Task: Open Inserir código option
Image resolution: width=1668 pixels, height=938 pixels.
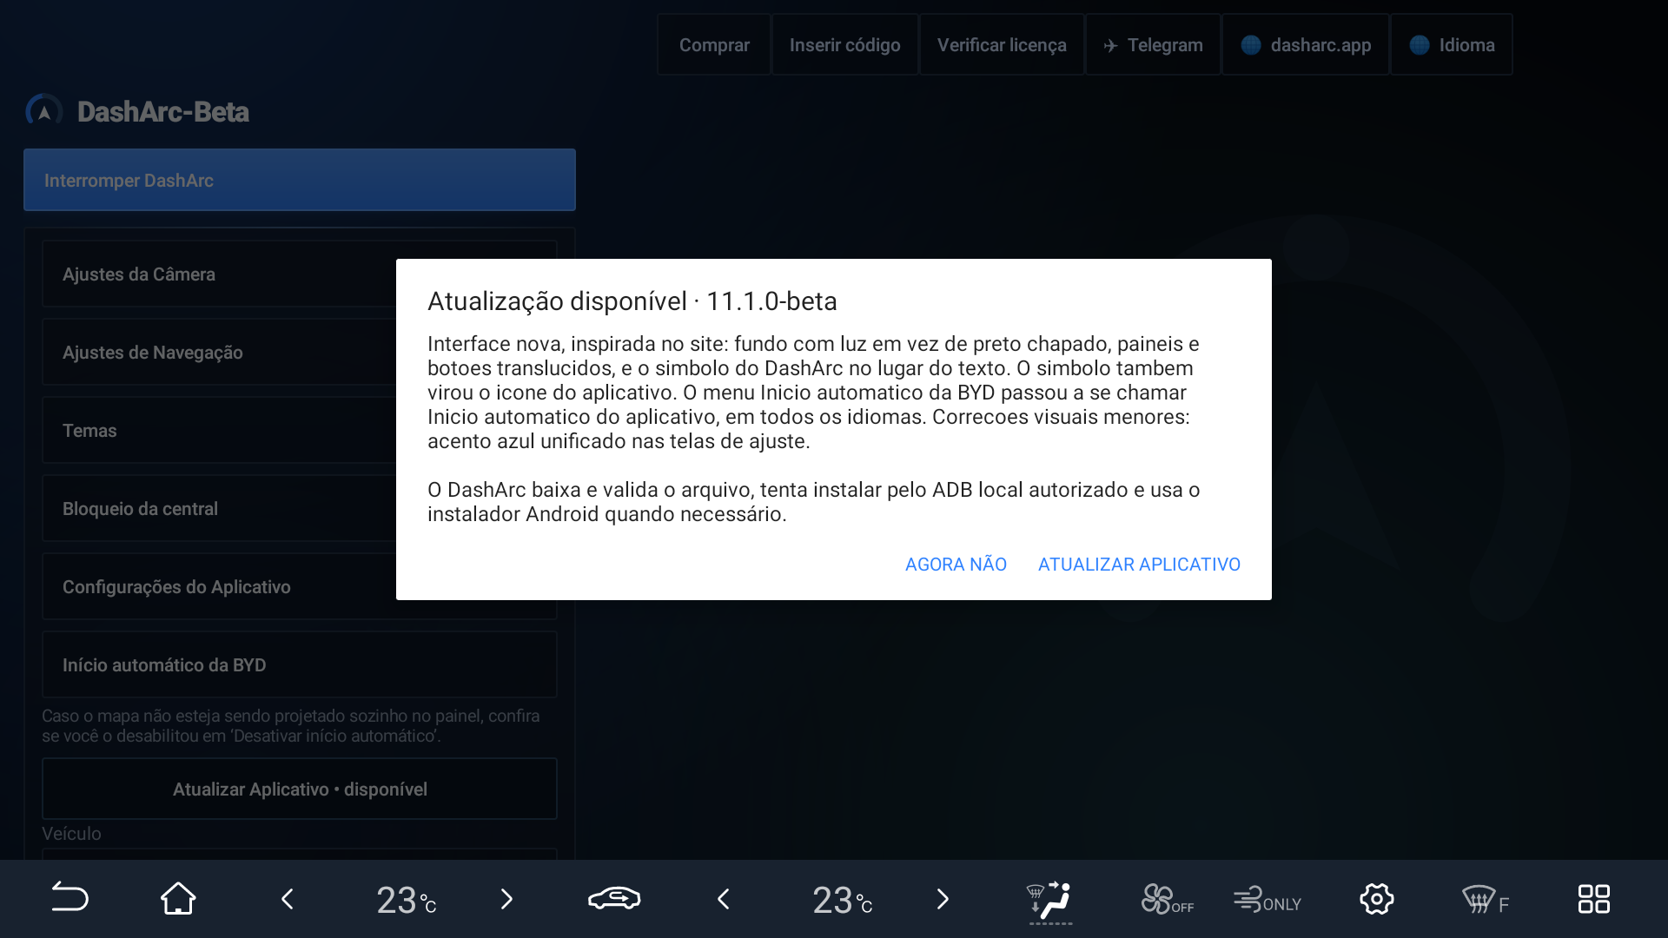Action: pyautogui.click(x=844, y=44)
